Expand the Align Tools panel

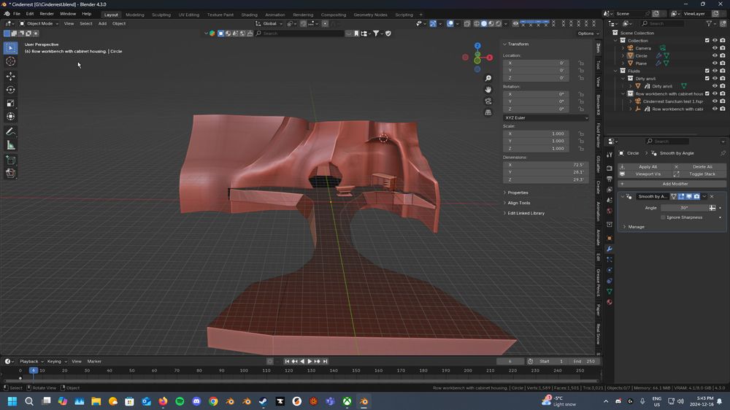coord(519,203)
